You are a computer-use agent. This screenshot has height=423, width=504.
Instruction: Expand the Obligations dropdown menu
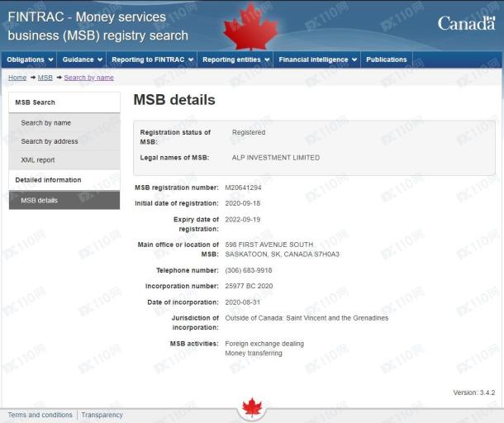click(31, 59)
